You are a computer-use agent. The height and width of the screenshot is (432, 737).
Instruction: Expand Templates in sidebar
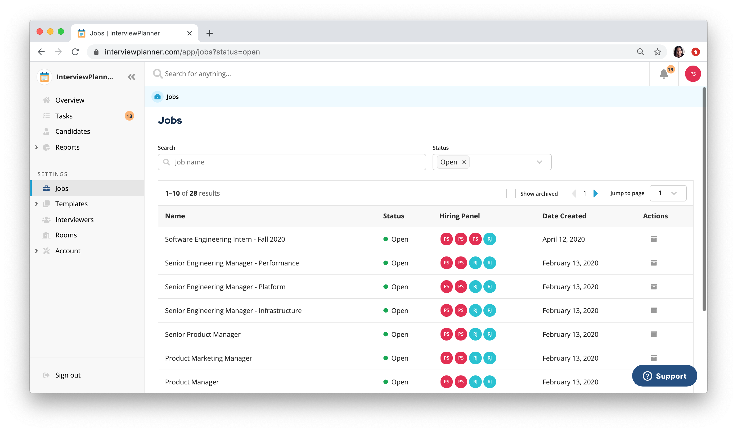click(x=37, y=204)
